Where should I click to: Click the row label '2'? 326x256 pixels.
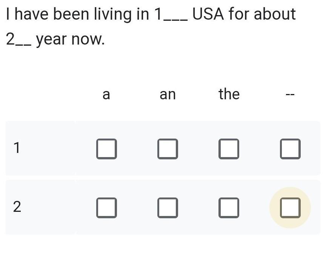pos(17,207)
